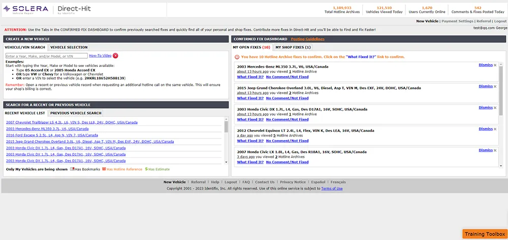Open 2016 Ford Escape S recent vehicle link

click(52, 135)
